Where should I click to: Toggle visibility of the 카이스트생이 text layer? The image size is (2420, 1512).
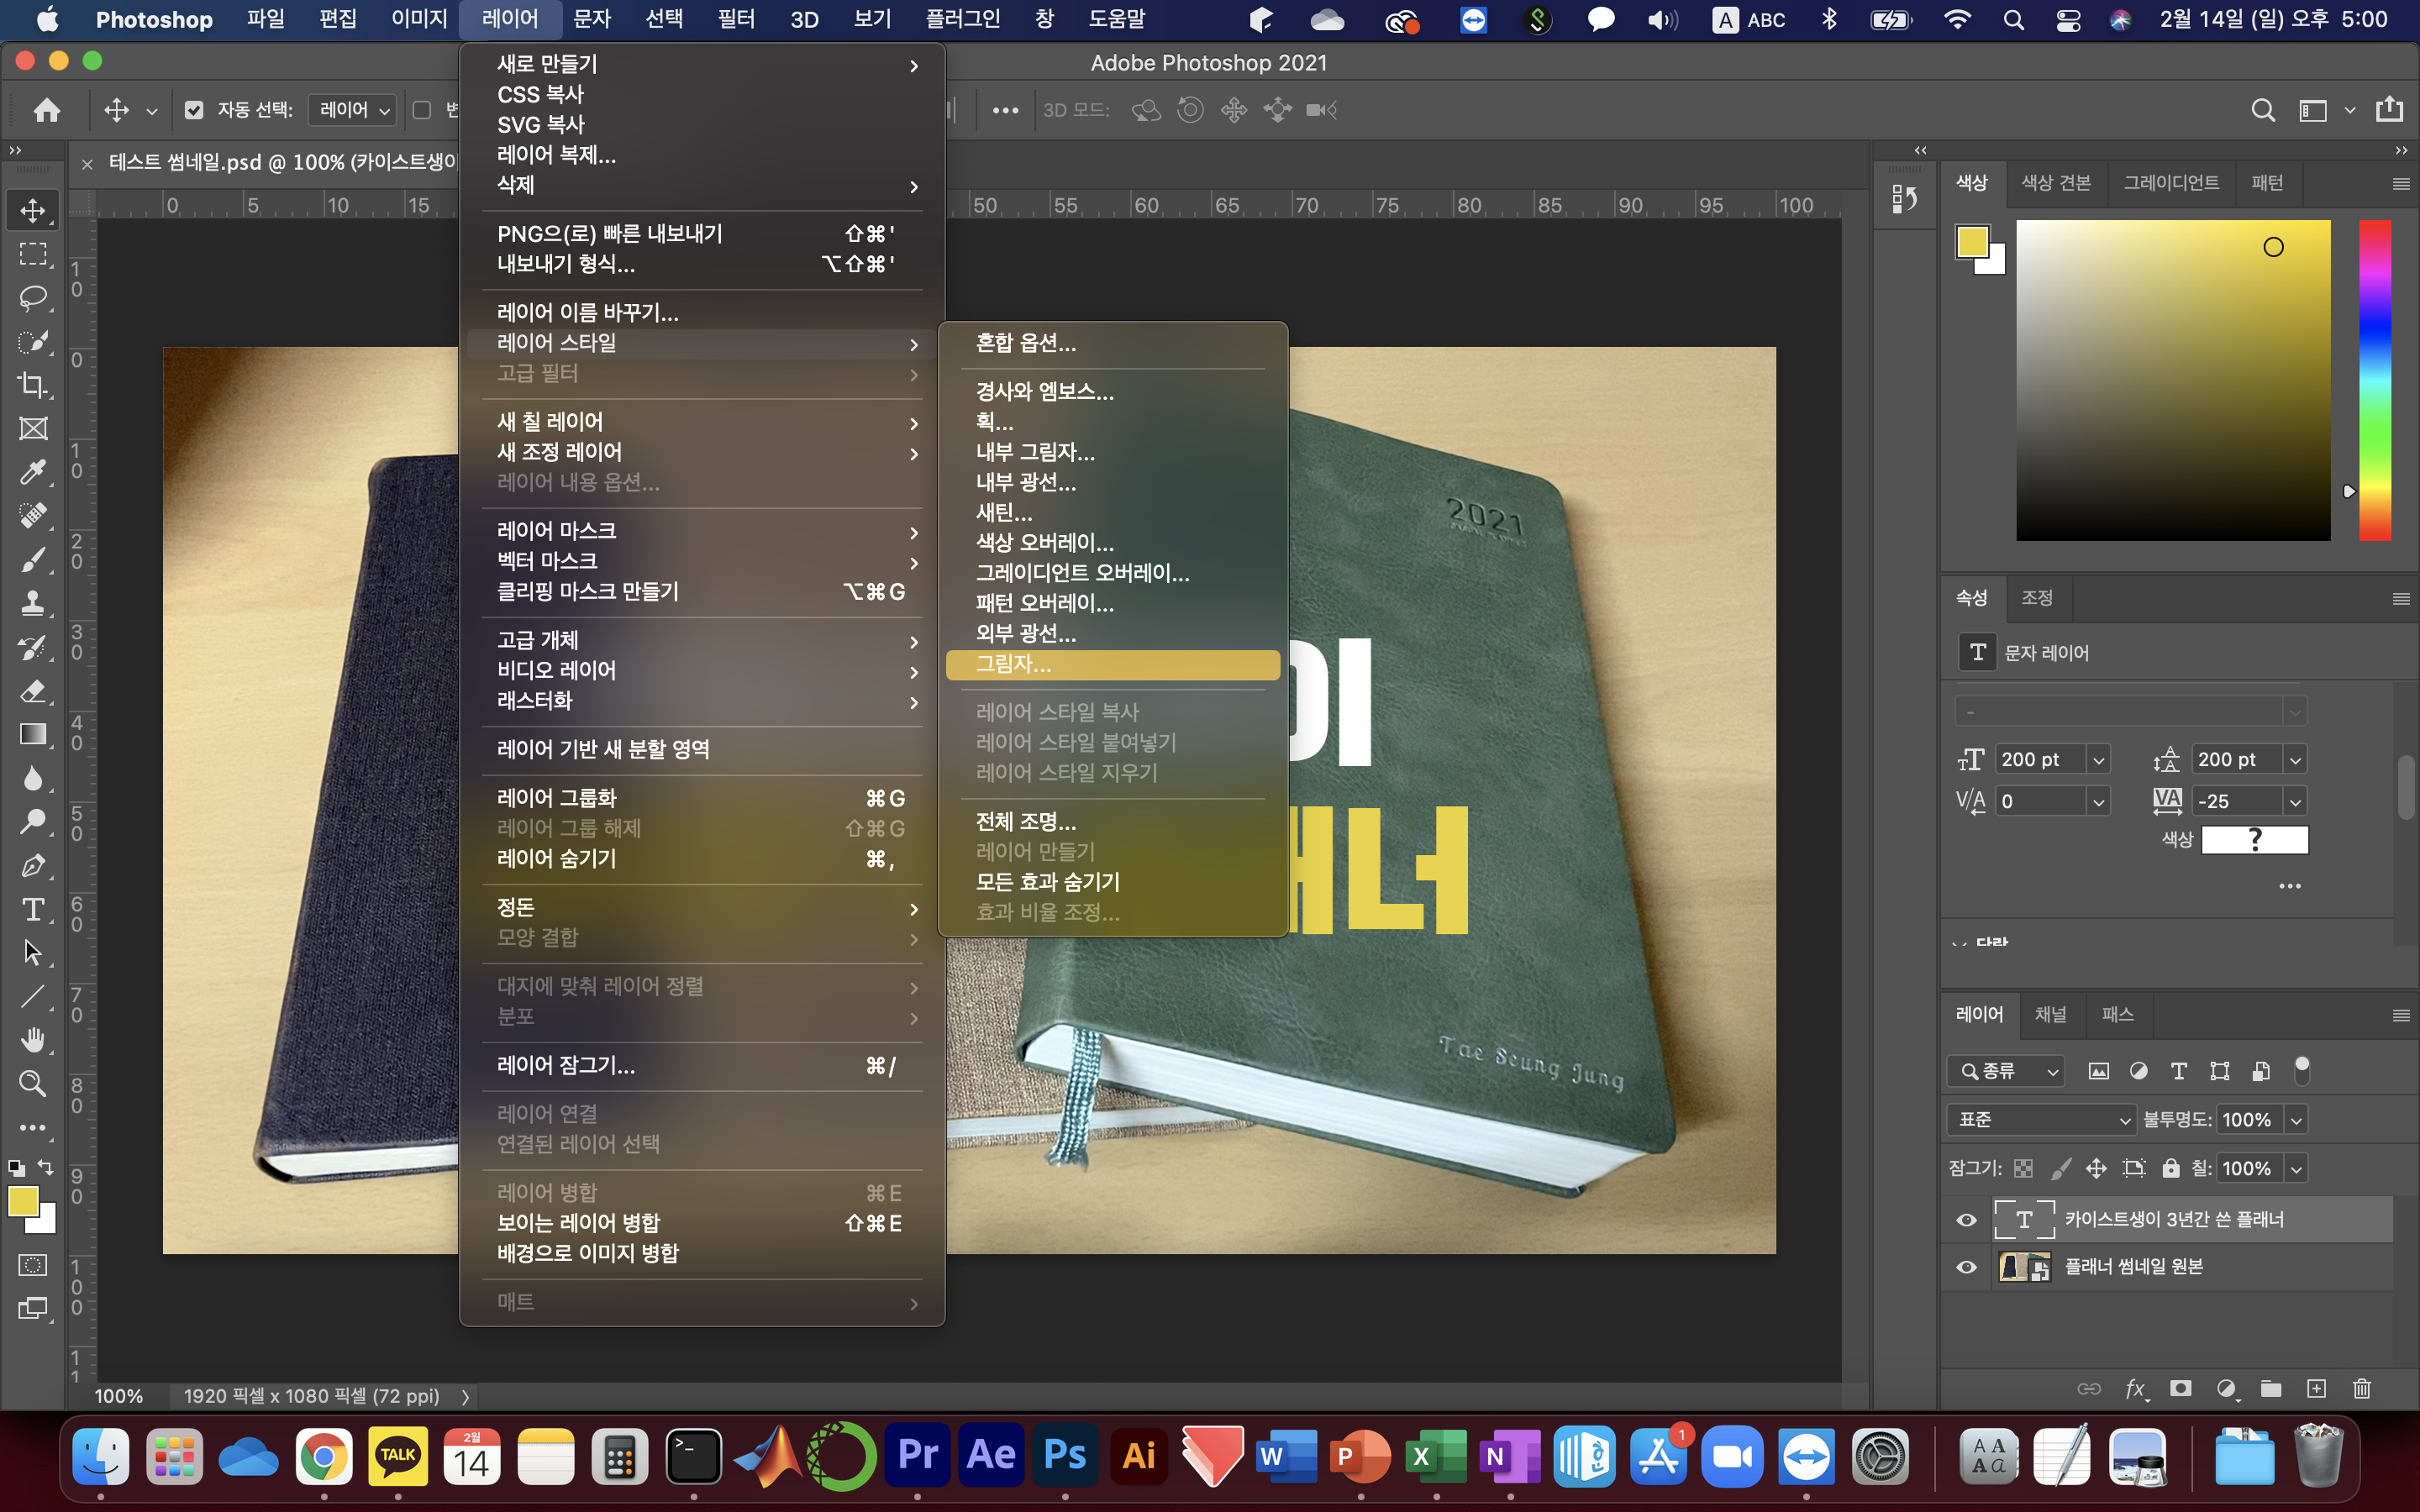pyautogui.click(x=1966, y=1220)
